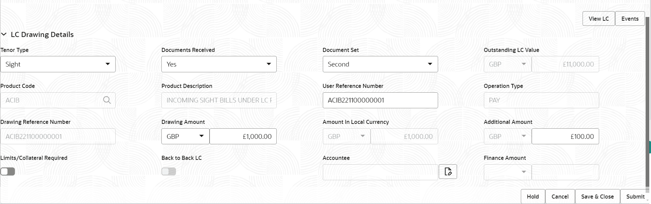This screenshot has height=204, width=651.
Task: Open the Accountee party lookup icon
Action: click(x=448, y=171)
